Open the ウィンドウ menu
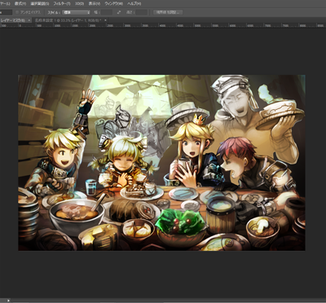The height and width of the screenshot is (303, 326). pos(114,4)
